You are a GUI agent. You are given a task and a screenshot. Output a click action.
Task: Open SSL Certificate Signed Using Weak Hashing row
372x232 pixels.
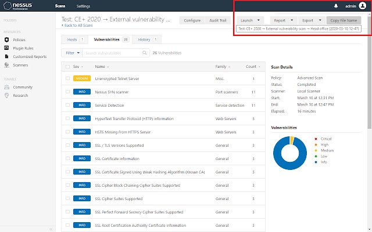click(x=163, y=172)
